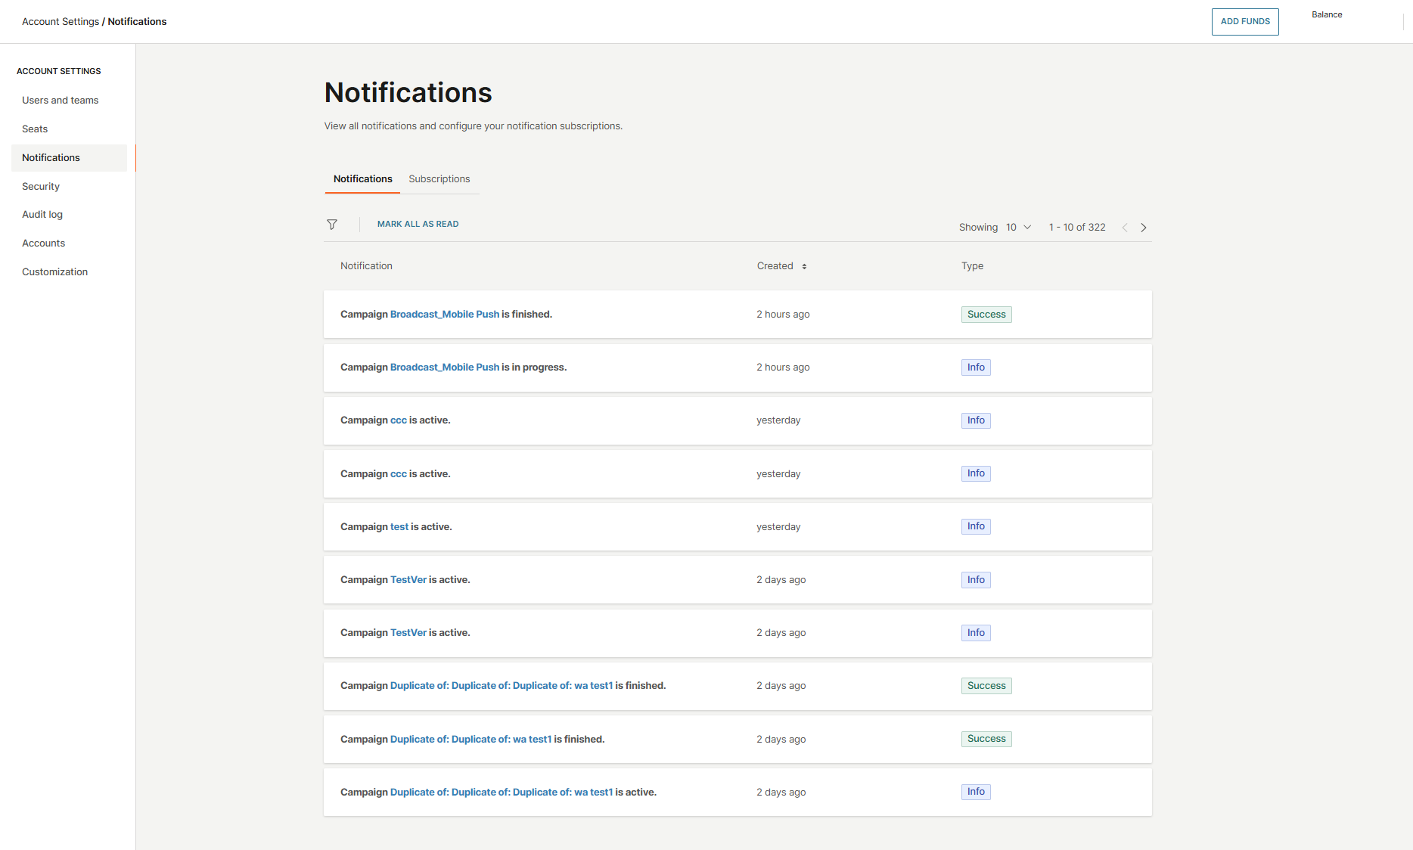Open Broadcast_Mobile Push link in progress row
1413x850 pixels.
pyautogui.click(x=445, y=368)
